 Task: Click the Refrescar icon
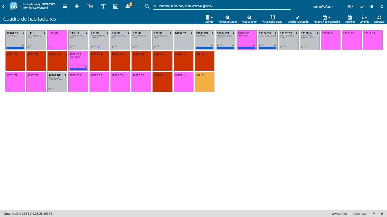[379, 17]
